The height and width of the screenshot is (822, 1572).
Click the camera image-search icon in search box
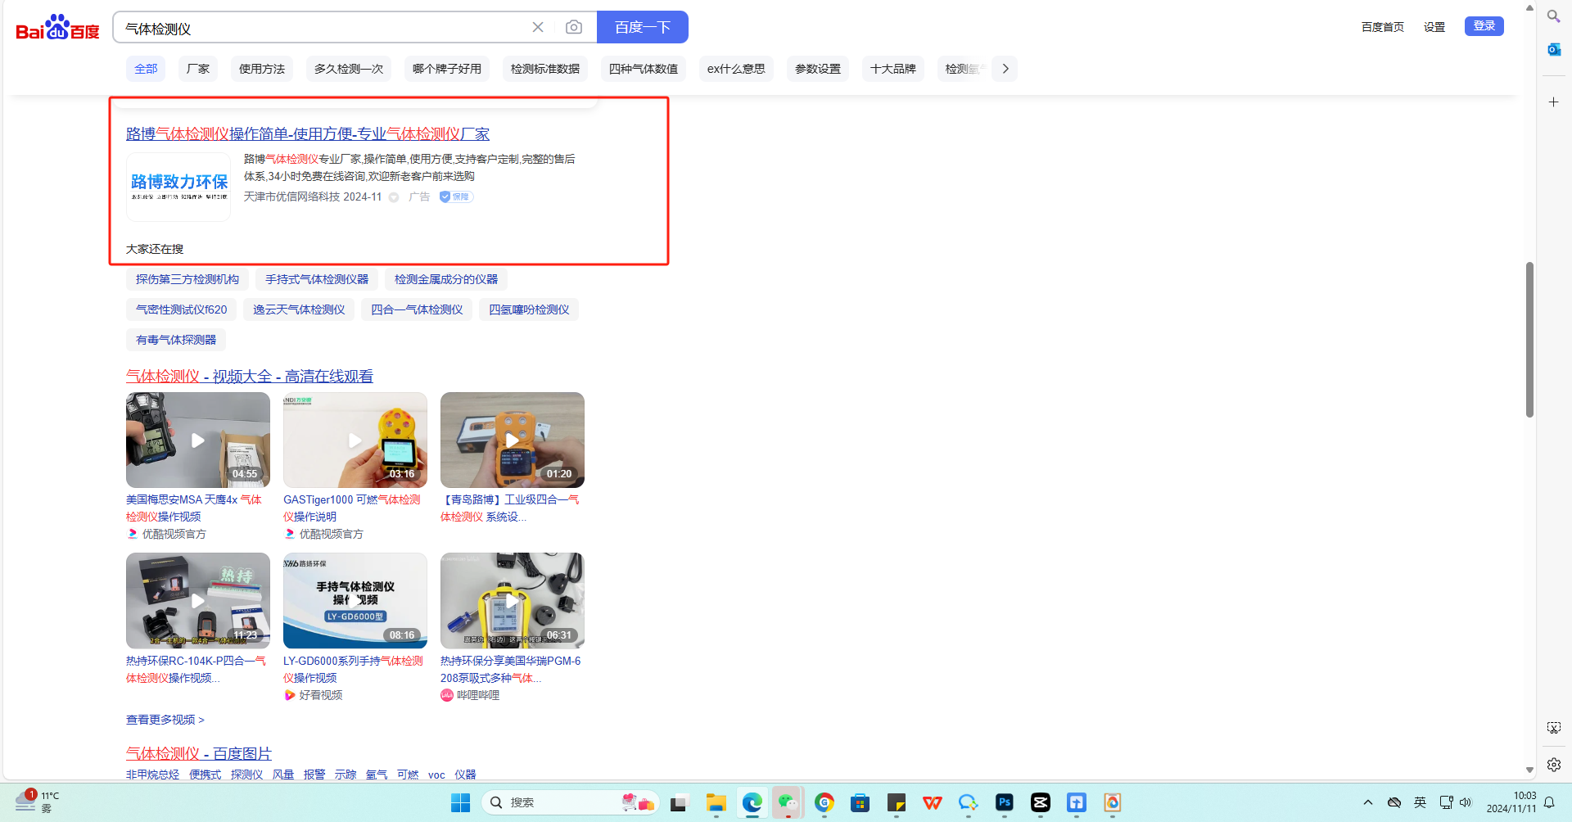point(574,27)
